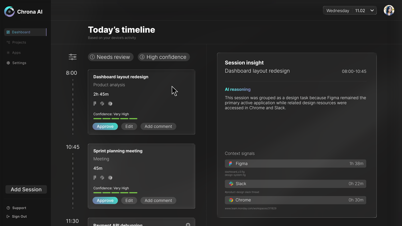Expand the Figma context signal row
This screenshot has width=402, height=226.
pos(295,163)
